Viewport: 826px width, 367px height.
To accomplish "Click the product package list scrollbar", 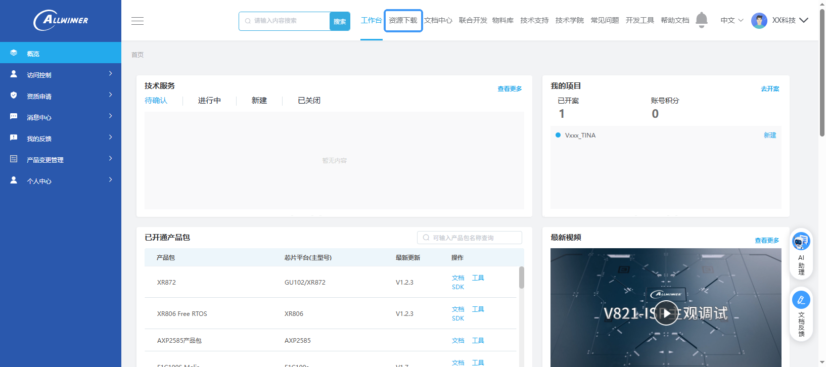I will pos(522,278).
